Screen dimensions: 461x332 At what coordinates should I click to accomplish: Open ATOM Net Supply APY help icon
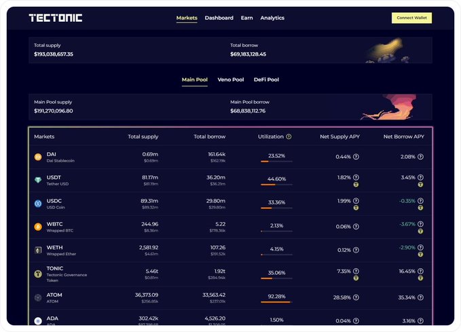coord(356,297)
